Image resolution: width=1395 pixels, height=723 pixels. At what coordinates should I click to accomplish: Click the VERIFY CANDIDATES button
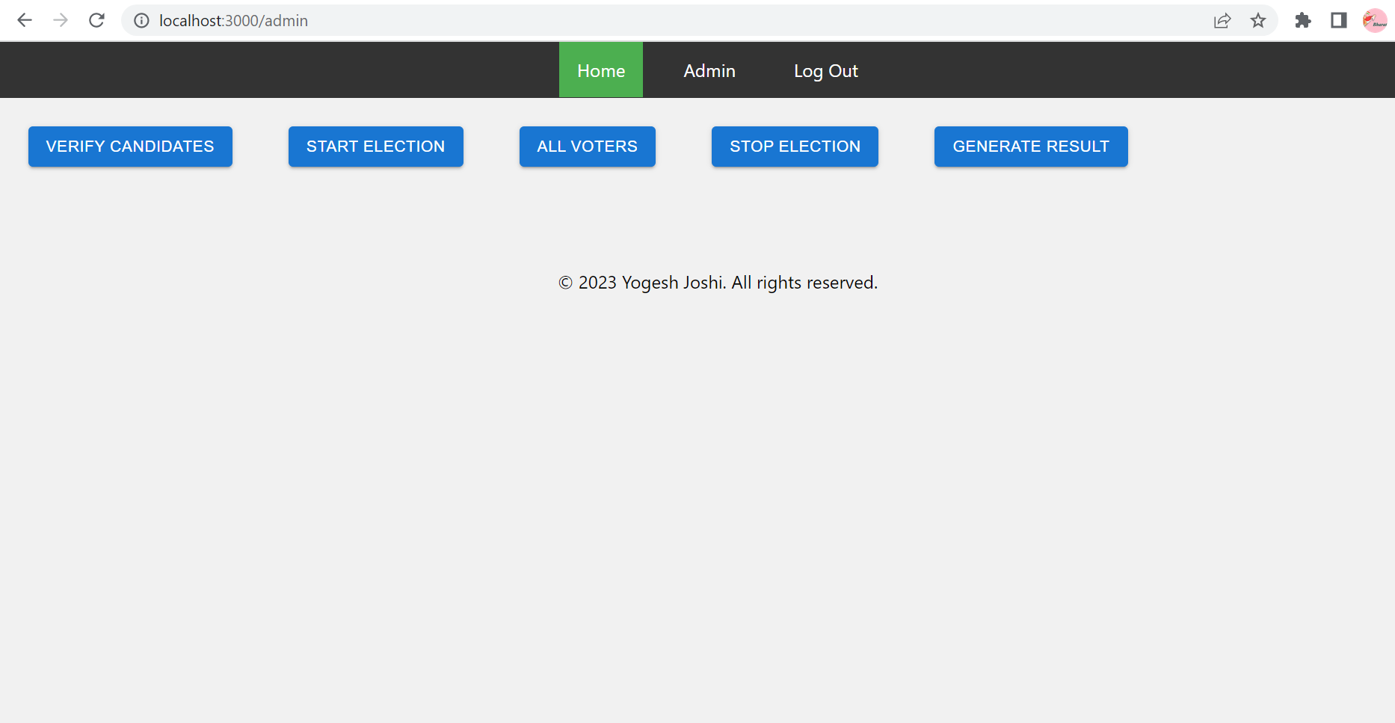click(130, 147)
